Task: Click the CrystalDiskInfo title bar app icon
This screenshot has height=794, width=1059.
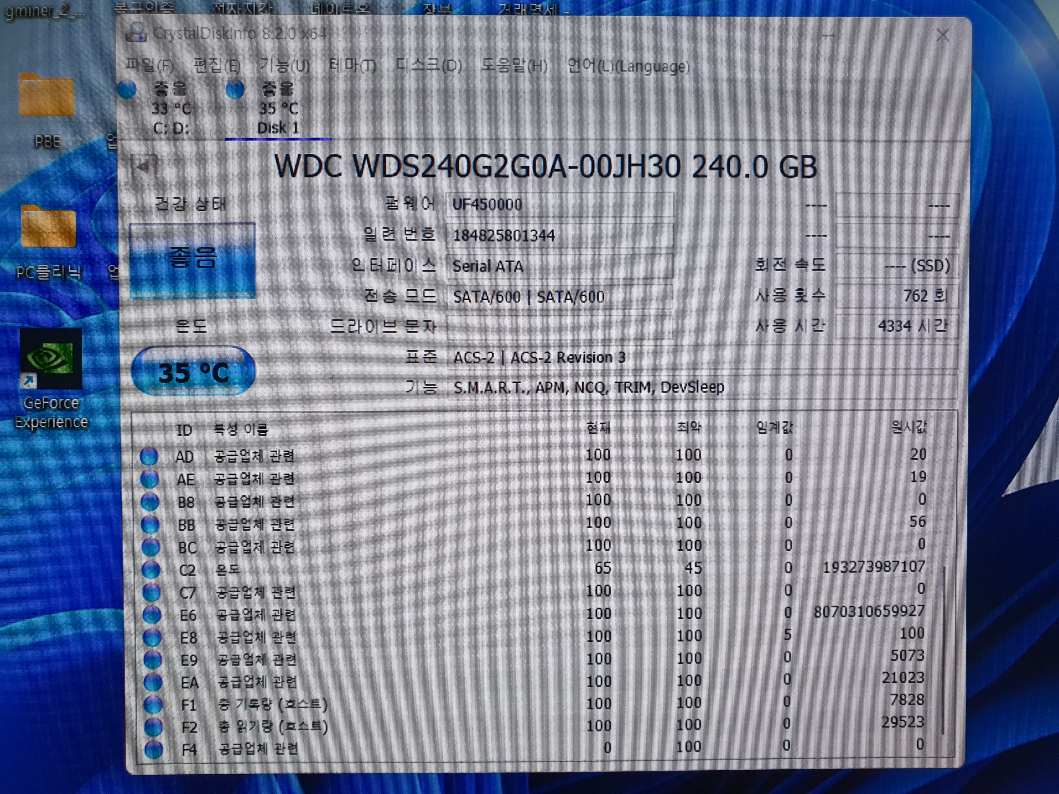Action: pos(136,33)
